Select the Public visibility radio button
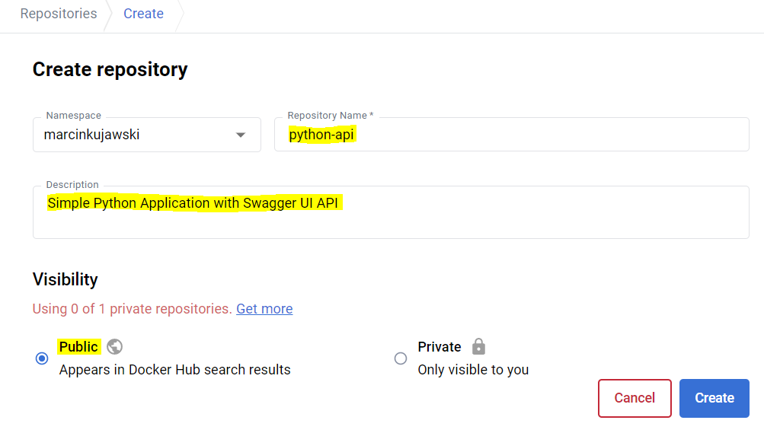Image resolution: width=764 pixels, height=433 pixels. click(x=42, y=358)
